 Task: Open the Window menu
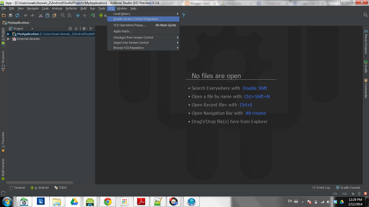pyautogui.click(x=122, y=8)
